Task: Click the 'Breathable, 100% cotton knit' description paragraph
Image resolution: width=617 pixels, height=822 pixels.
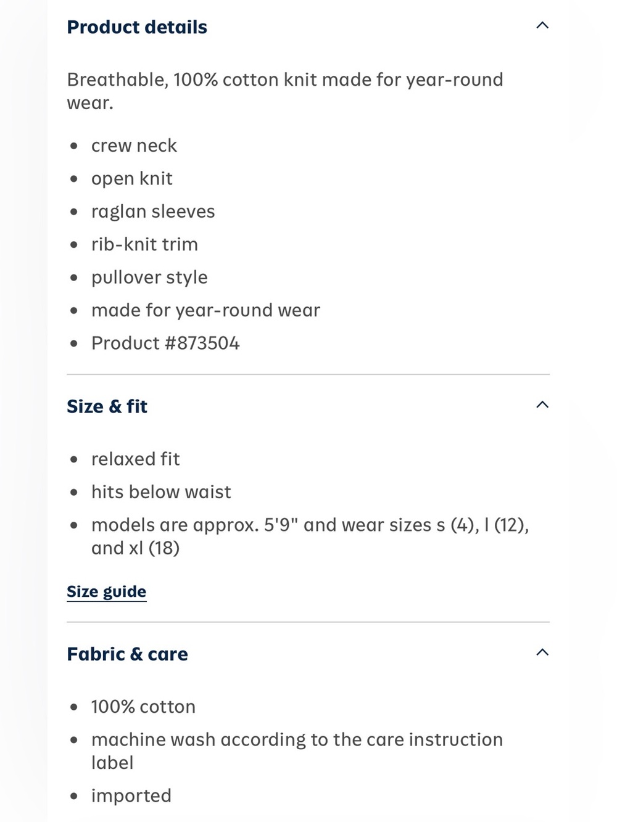Action: (285, 91)
